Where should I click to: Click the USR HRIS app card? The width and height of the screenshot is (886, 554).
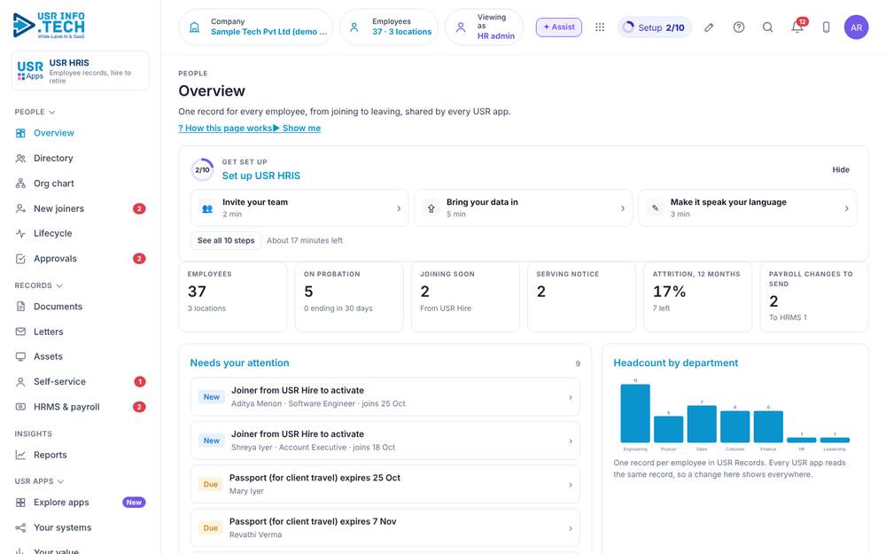[81, 71]
